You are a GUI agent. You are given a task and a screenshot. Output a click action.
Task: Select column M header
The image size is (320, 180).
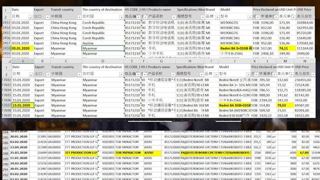[x=285, y=61]
